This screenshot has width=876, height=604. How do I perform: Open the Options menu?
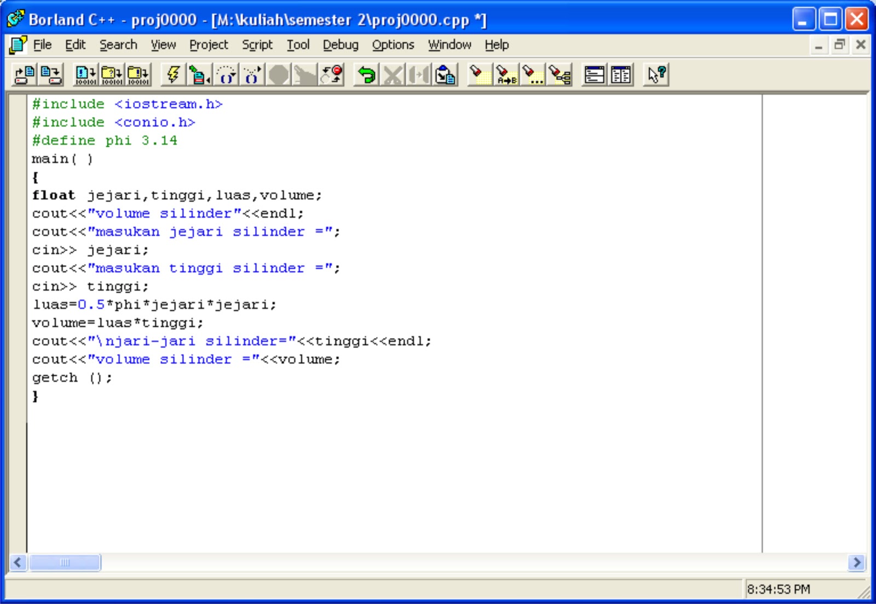coord(393,45)
